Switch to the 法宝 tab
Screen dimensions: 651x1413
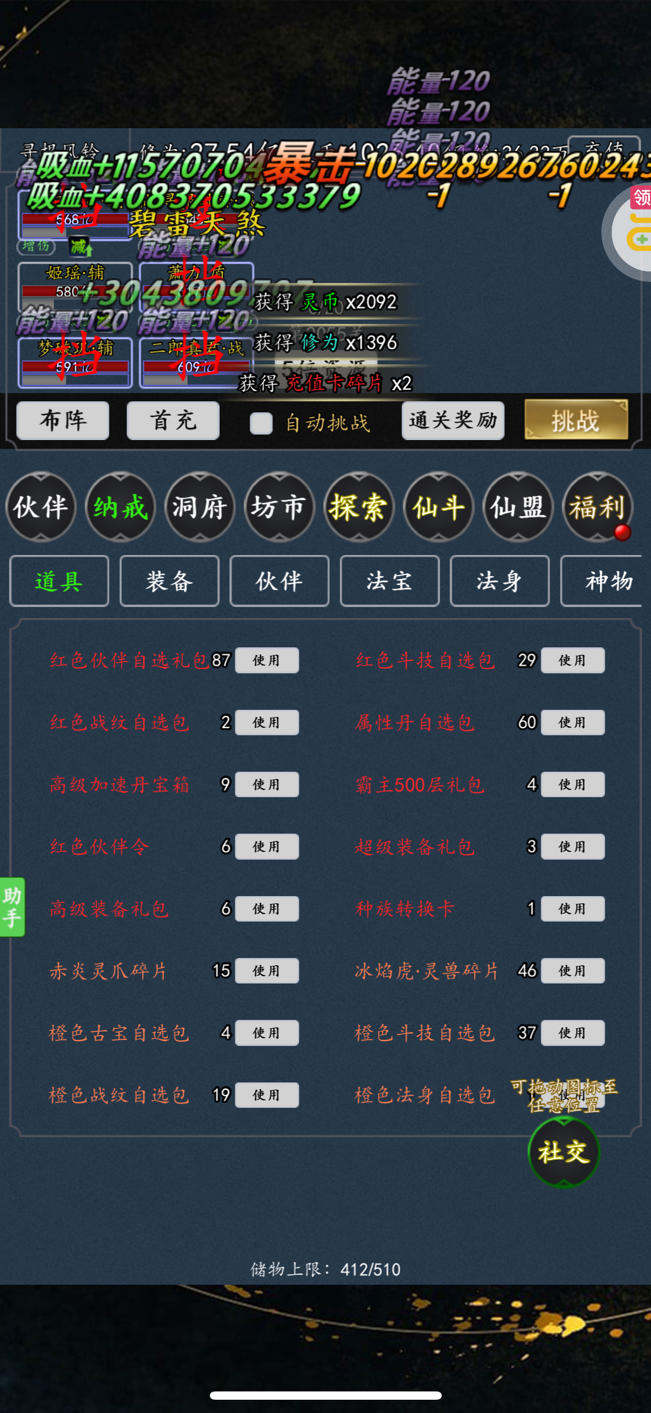pyautogui.click(x=389, y=581)
